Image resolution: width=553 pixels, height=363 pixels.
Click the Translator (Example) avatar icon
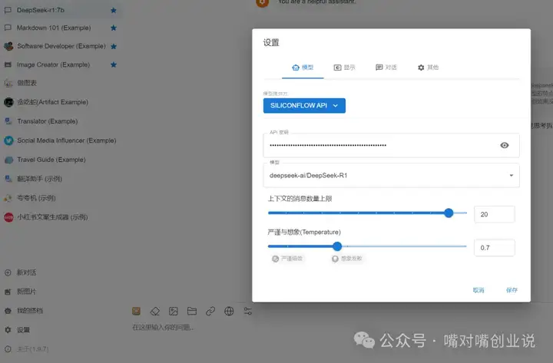click(8, 121)
